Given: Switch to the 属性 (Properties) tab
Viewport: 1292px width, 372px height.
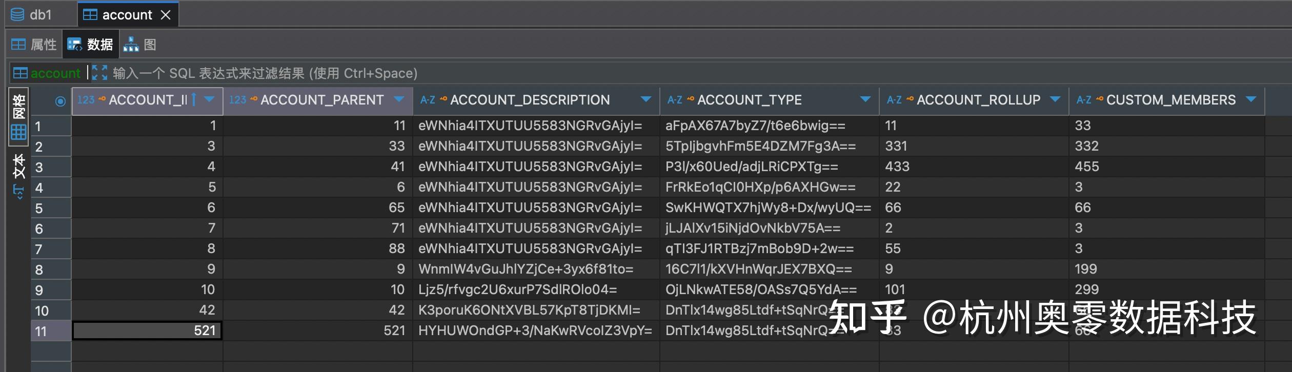Looking at the screenshot, I should [34, 45].
